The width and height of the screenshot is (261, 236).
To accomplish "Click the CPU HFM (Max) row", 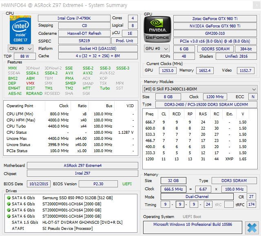I will pyautogui.click(x=70, y=120).
